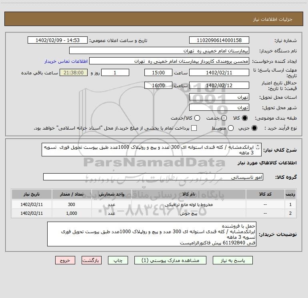
Task: Click the delivery province تهران field
Action: click(x=219, y=97)
